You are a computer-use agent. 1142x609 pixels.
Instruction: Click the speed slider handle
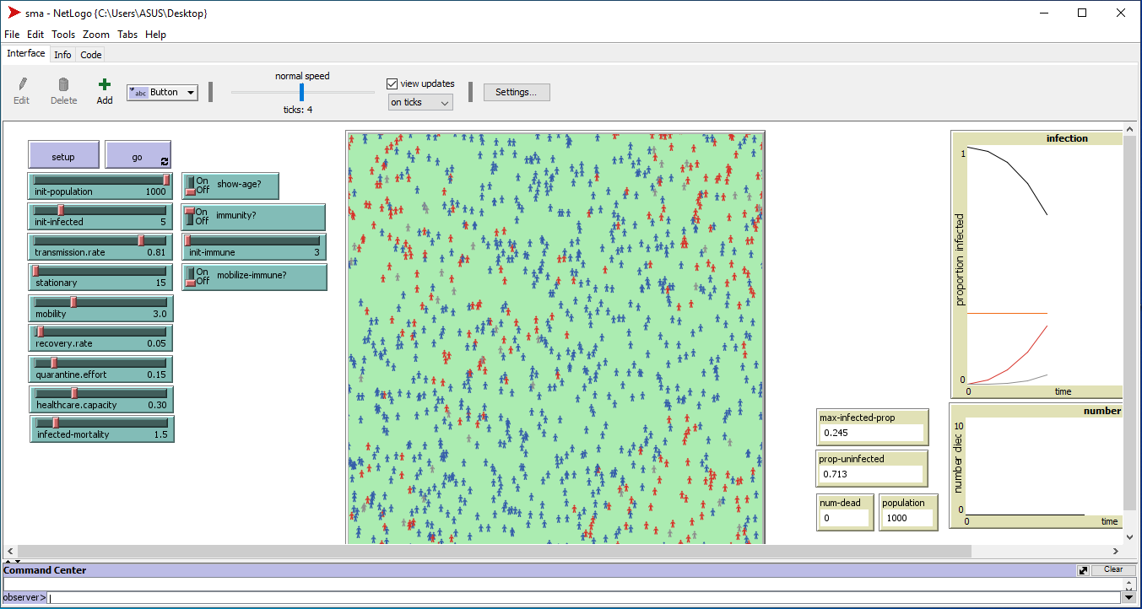301,92
